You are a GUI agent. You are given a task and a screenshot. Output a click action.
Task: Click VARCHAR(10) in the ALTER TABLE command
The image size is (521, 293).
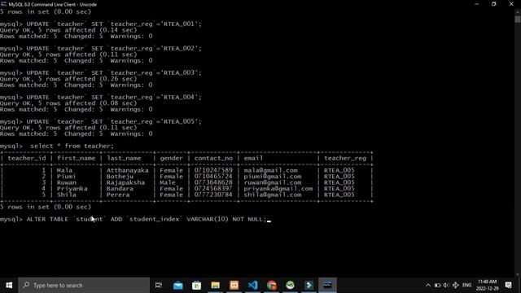(208, 219)
